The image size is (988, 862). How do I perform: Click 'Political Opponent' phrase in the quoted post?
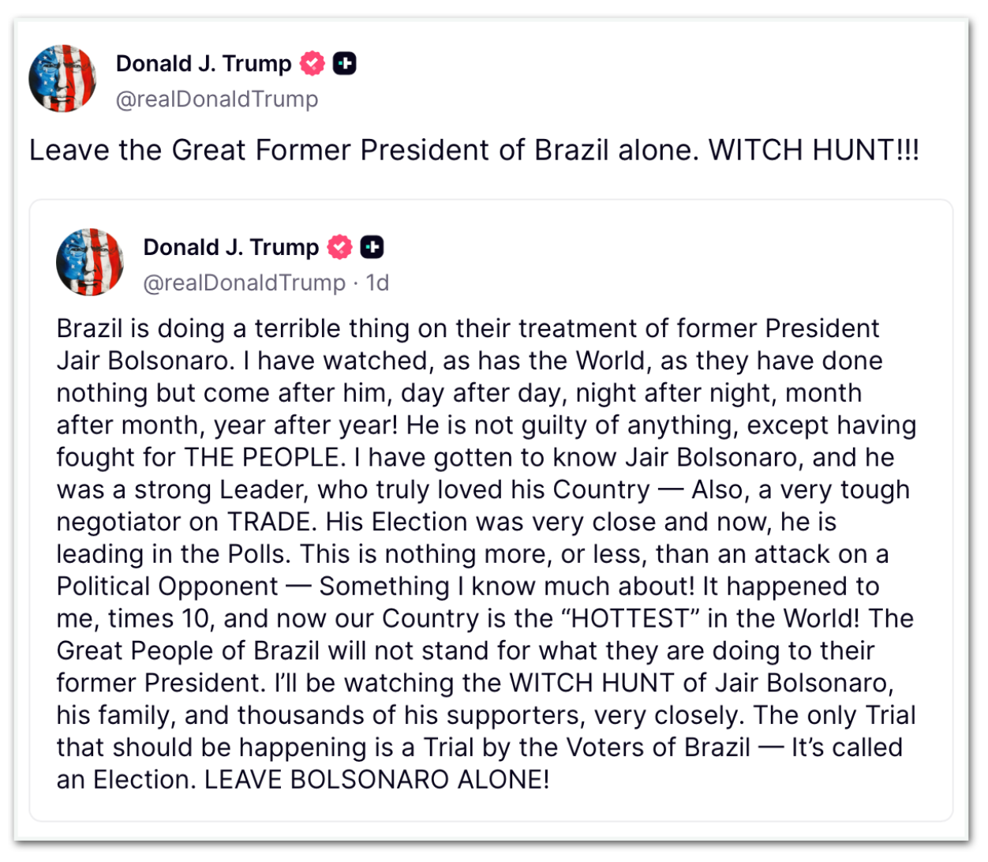coord(167,587)
